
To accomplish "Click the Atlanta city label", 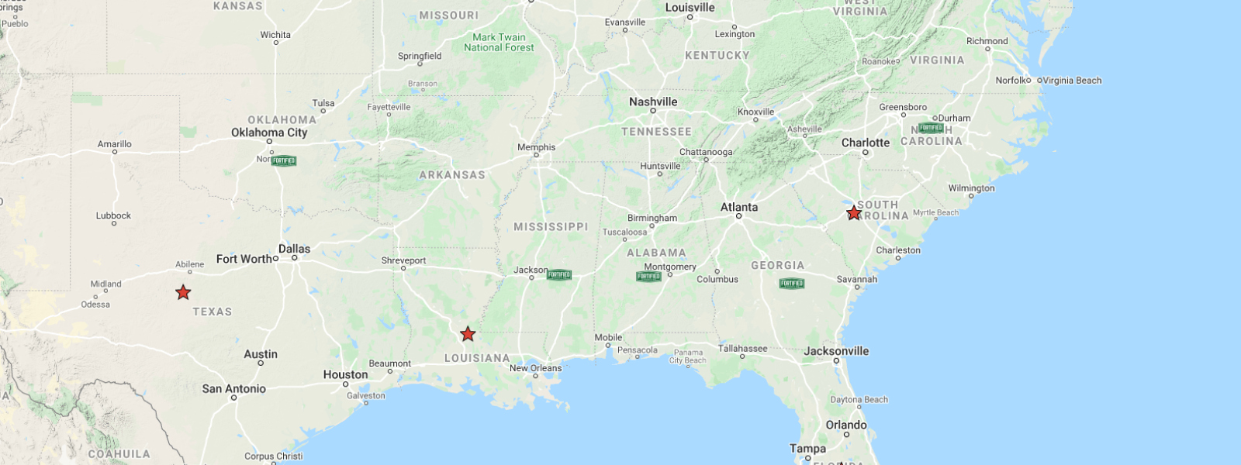I will point(739,207).
